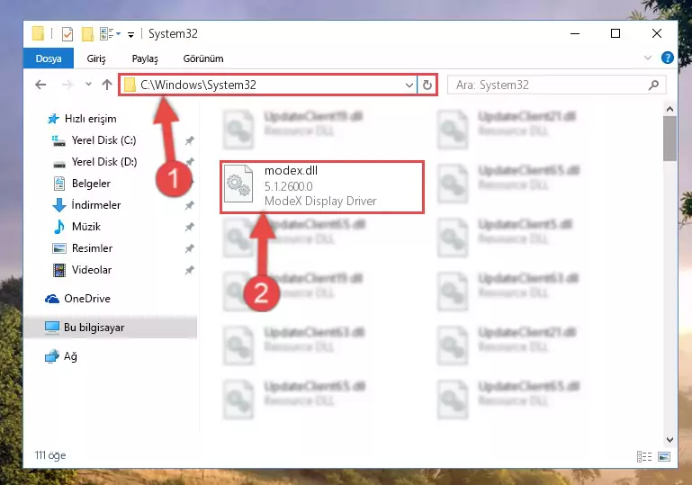Go back with the left arrow

point(40,85)
